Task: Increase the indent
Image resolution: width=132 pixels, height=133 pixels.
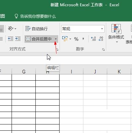Action: [18, 39]
